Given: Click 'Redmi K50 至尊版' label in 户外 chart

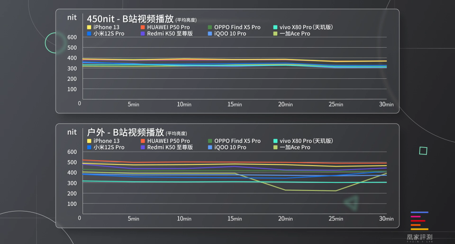Looking at the screenshot, I should coord(170,147).
